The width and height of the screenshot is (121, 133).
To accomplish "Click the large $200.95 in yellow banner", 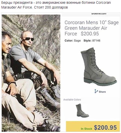I will click(105, 127).
